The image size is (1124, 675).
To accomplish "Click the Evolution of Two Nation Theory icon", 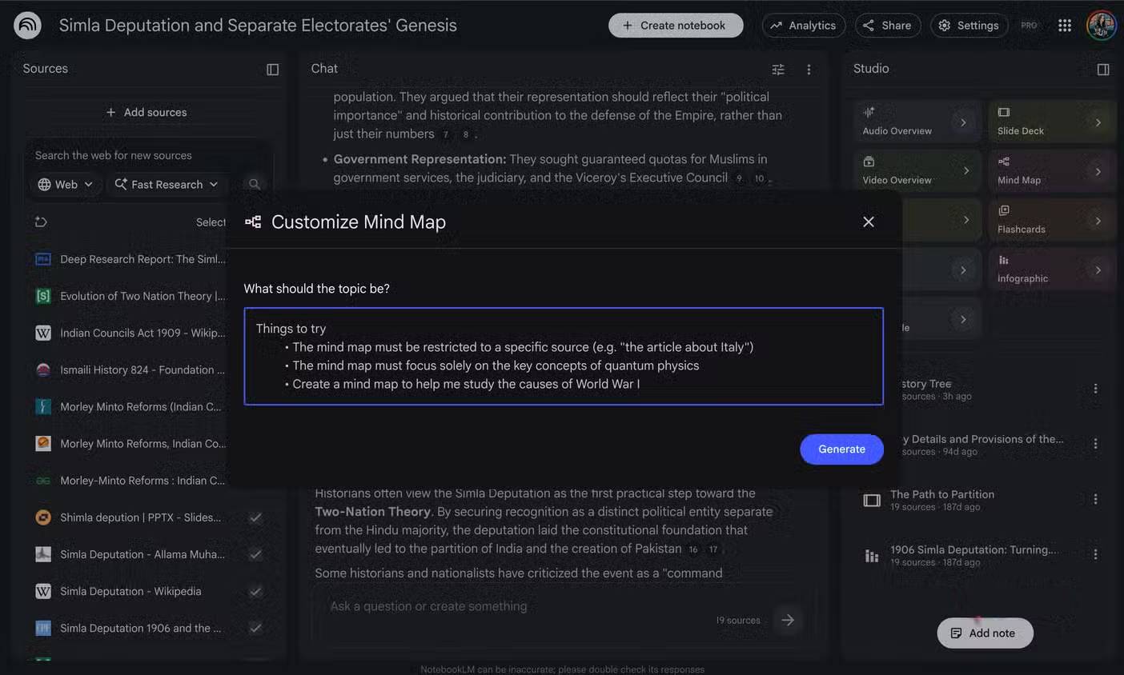I will [x=43, y=296].
